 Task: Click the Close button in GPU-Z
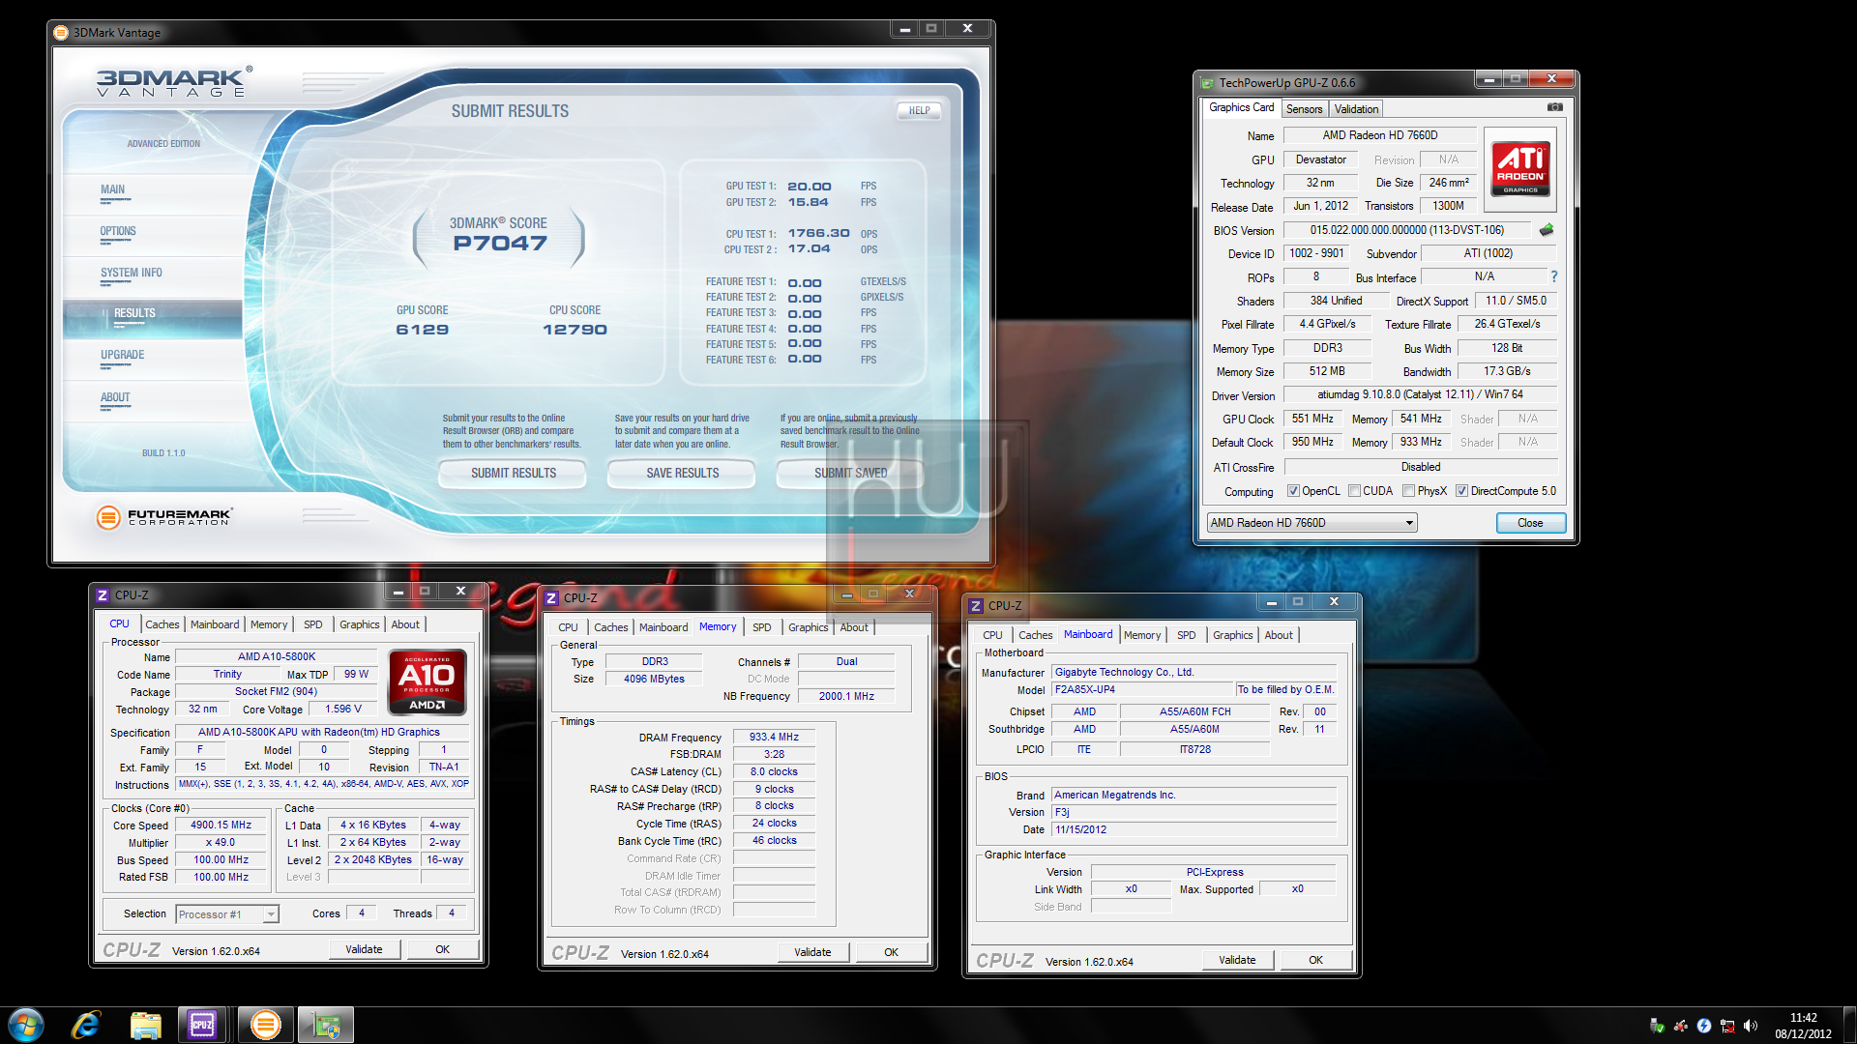[x=1530, y=523]
